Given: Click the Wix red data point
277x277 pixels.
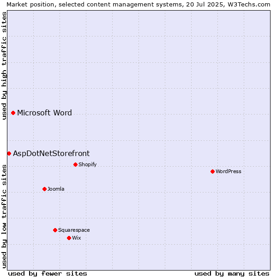Looking at the screenshot, I should [69, 238].
